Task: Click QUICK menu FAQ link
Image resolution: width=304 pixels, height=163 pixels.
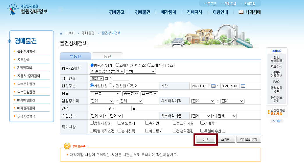Action: (x=276, y=82)
